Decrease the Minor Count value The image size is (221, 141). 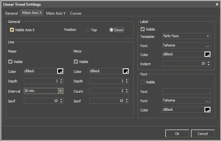[x=127, y=92]
